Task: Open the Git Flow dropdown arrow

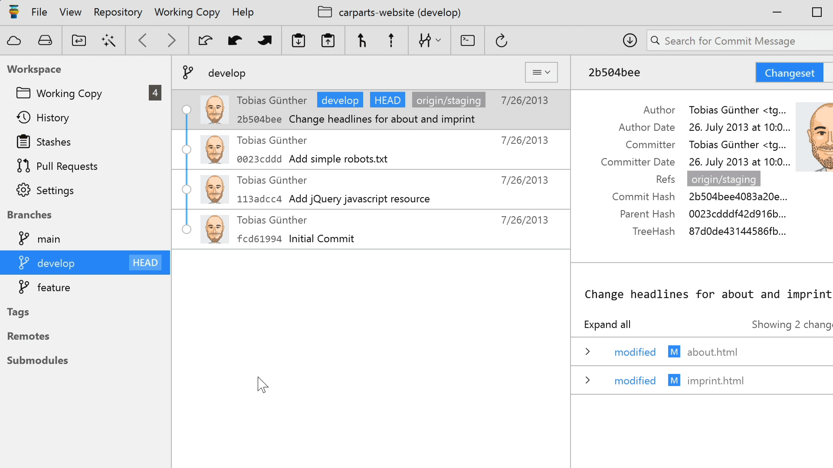Action: [438, 40]
